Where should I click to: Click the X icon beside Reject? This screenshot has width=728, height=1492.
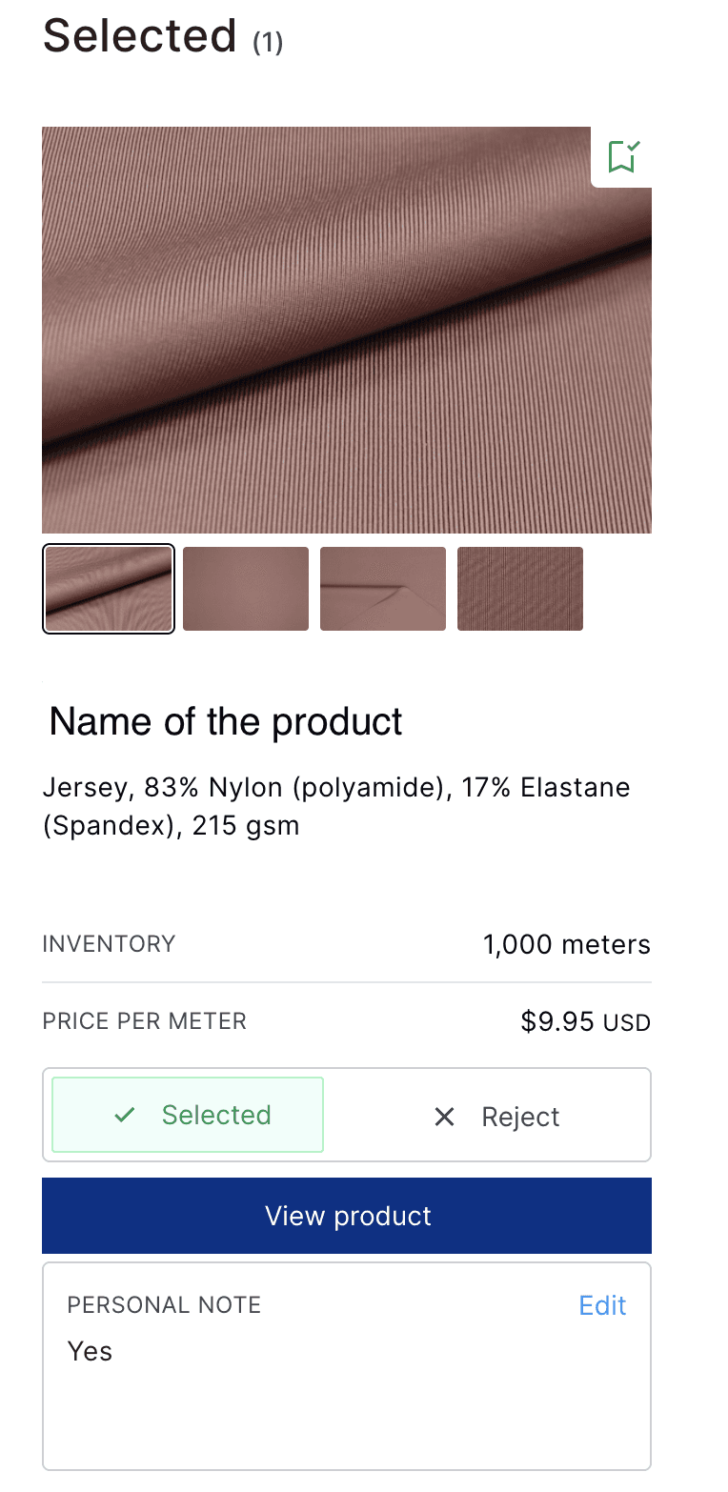pos(444,1117)
